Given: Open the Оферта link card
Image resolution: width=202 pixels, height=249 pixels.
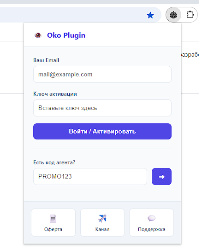Looking at the screenshot, I should [x=53, y=222].
